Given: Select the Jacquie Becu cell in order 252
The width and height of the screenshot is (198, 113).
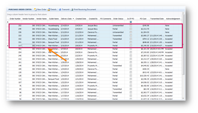Looking at the screenshot, I should point(93,26).
